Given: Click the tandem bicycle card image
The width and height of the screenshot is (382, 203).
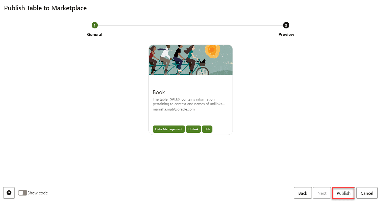Looking at the screenshot, I should coord(190,60).
